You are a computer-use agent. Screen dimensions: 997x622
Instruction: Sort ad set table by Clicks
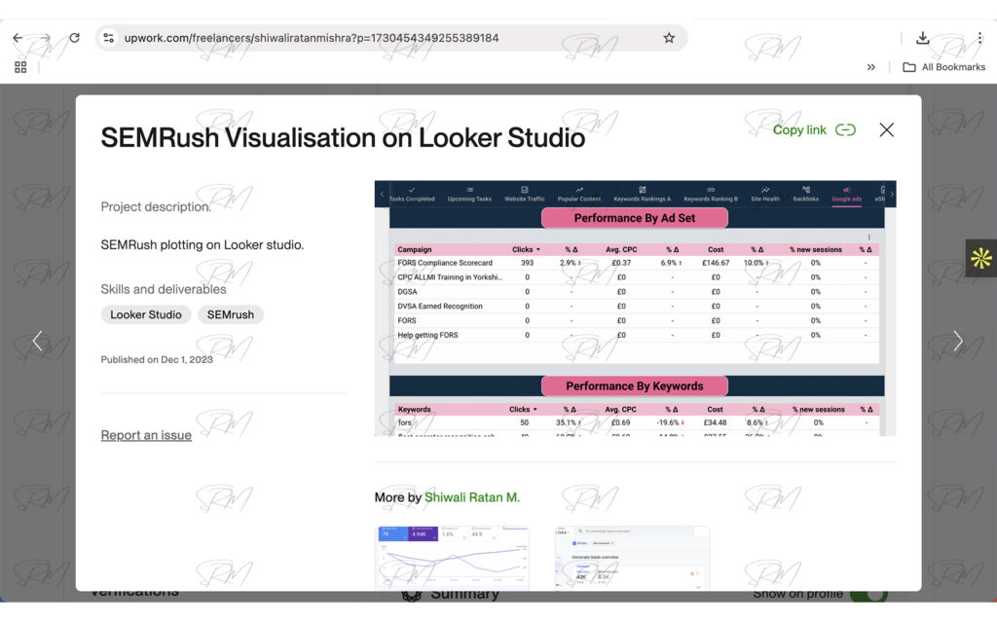[x=526, y=249]
